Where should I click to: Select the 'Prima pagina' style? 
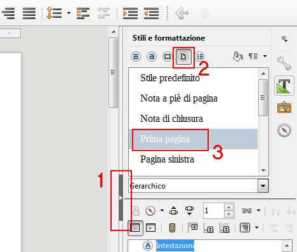pos(193,139)
